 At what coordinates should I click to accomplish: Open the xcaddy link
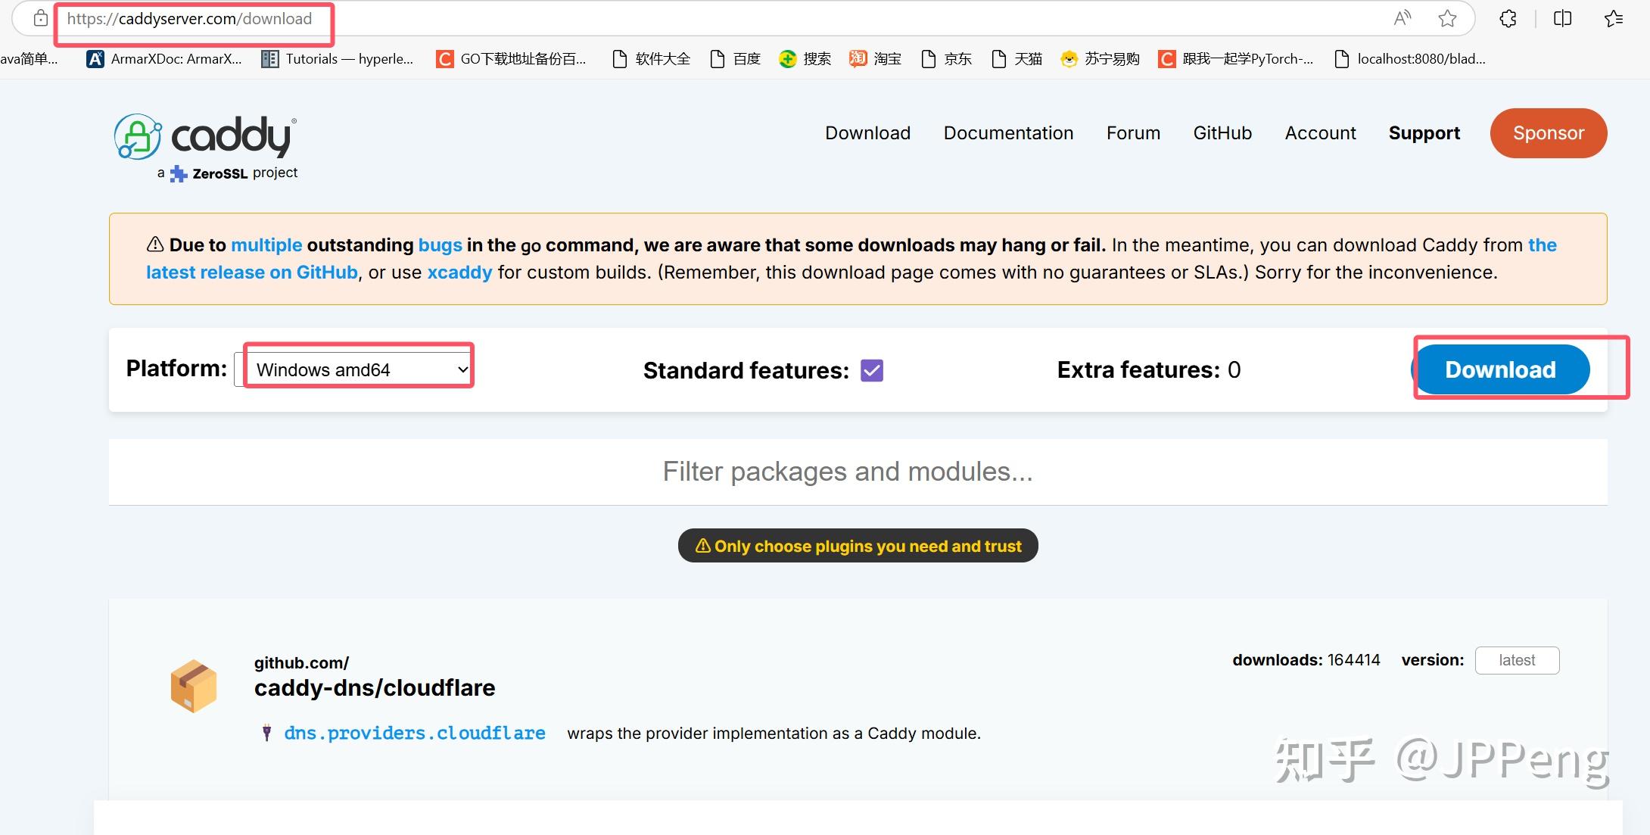pyautogui.click(x=459, y=273)
